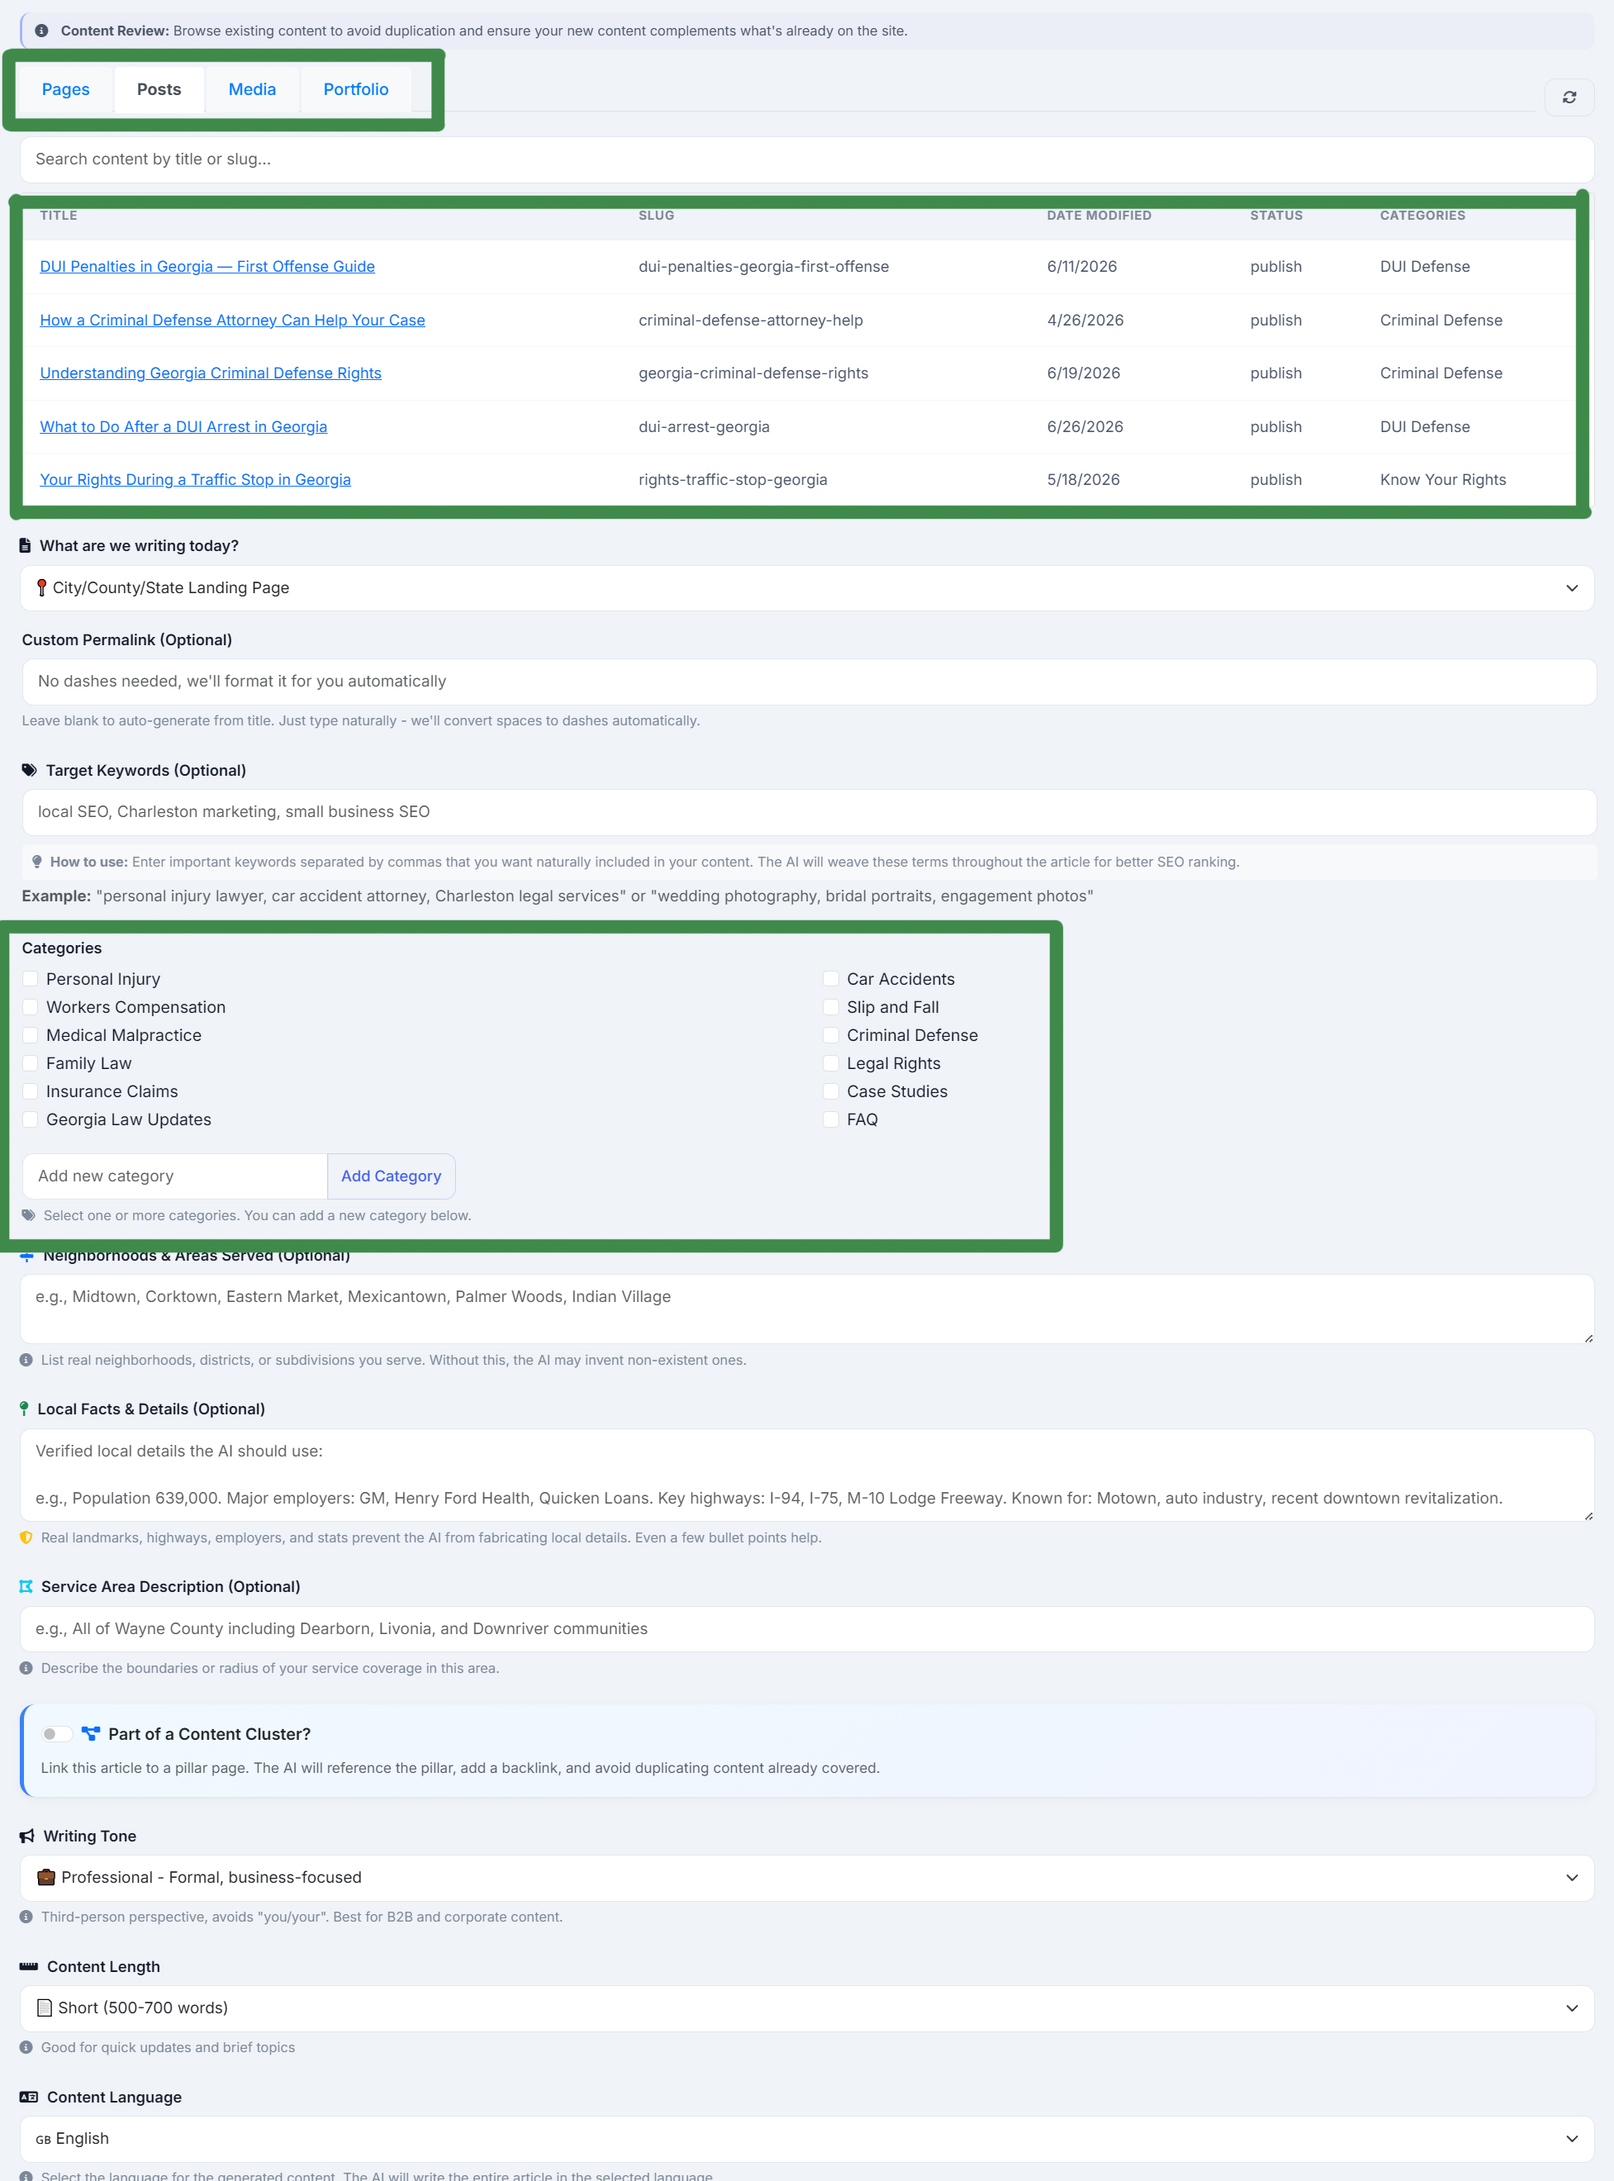1614x2181 pixels.
Task: Switch to the Posts tab
Action: 159,90
